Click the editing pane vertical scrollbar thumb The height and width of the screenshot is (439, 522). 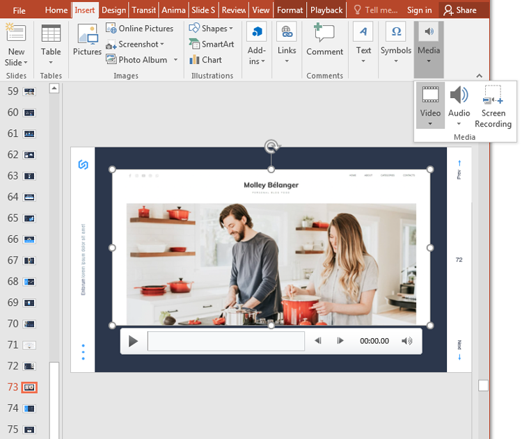[483, 385]
